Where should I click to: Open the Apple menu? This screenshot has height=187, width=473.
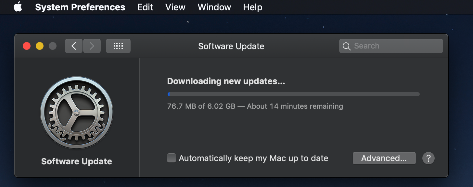click(18, 7)
